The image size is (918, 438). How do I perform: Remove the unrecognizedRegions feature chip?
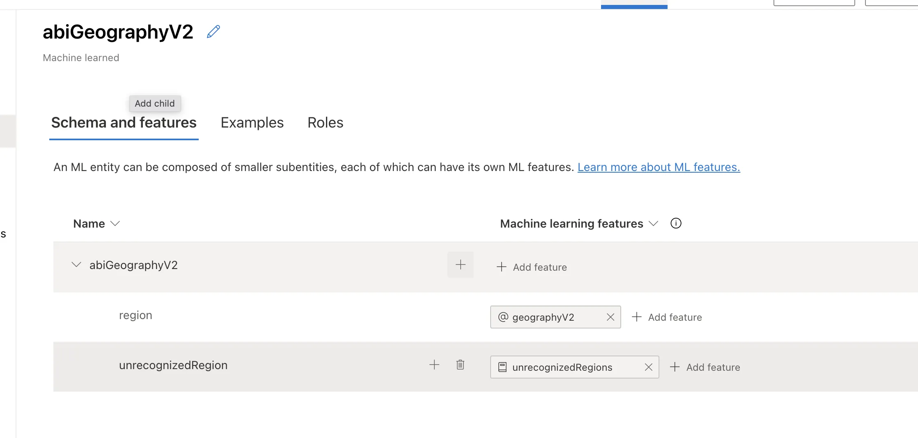click(x=648, y=367)
